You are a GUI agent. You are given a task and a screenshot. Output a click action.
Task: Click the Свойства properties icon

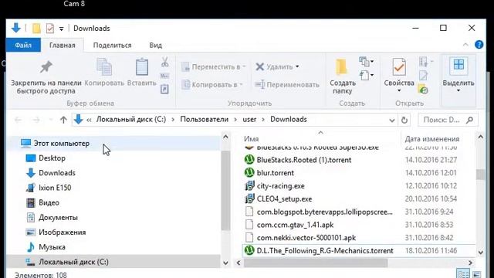399,67
